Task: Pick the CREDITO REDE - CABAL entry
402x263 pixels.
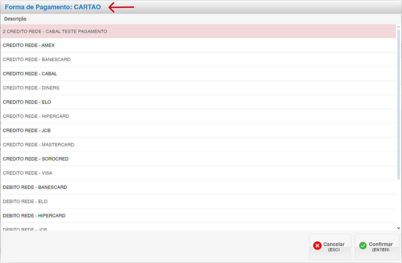Action: click(x=30, y=74)
